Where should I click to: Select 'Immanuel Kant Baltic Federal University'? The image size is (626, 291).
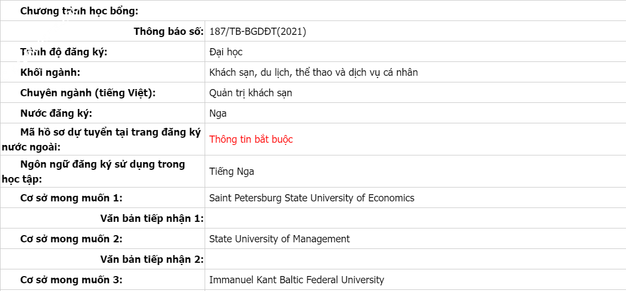296,280
